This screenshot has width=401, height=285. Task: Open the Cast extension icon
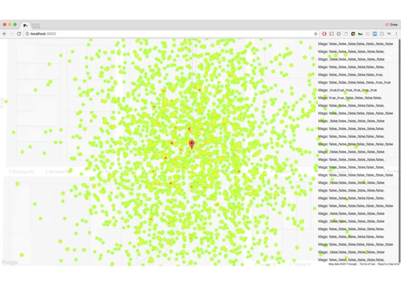pyautogui.click(x=331, y=33)
